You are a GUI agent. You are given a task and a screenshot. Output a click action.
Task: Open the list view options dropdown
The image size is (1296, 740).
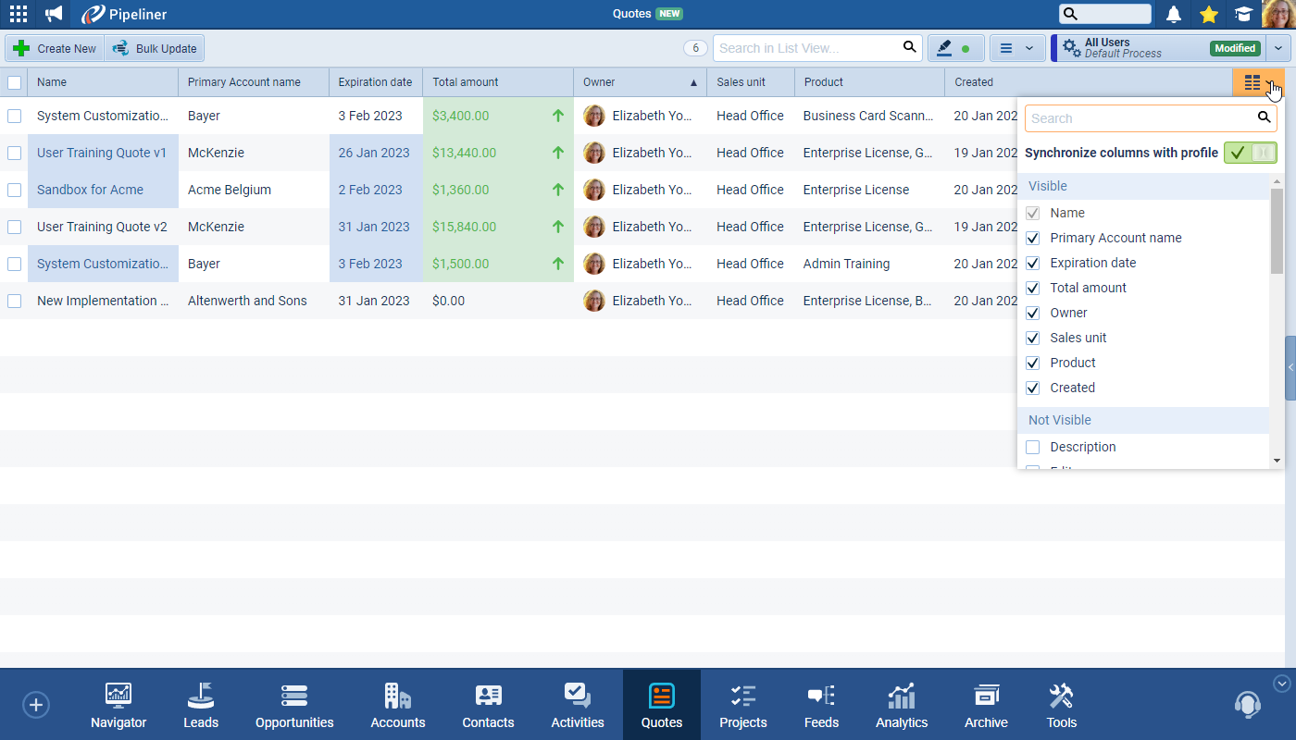(1017, 48)
